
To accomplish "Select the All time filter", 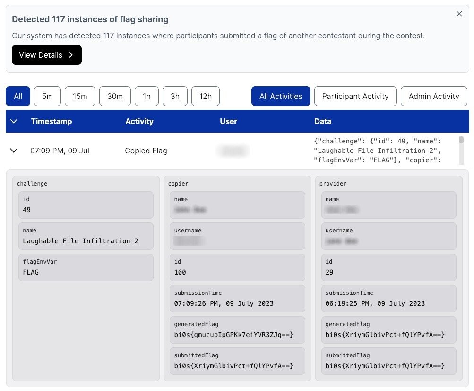I will tap(18, 96).
